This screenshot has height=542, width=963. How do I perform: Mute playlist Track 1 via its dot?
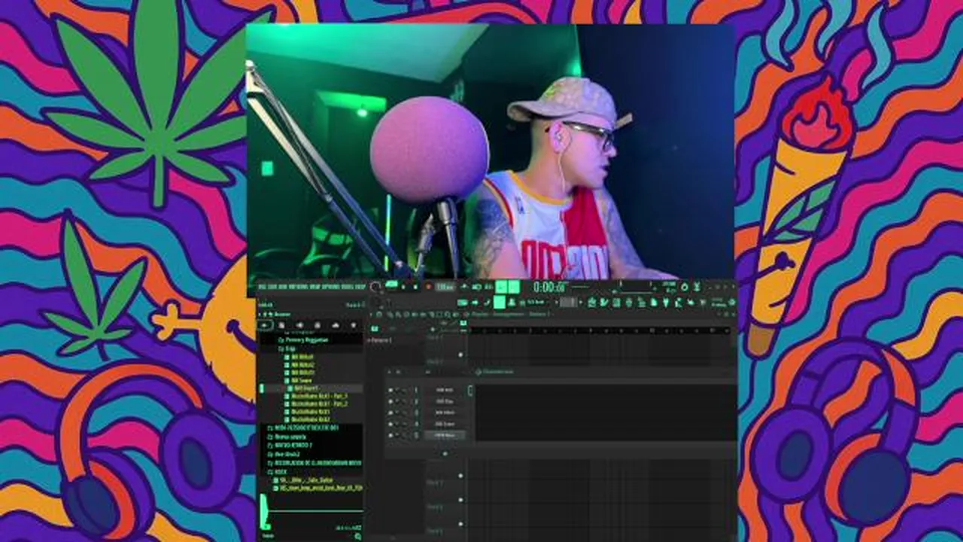coord(460,355)
